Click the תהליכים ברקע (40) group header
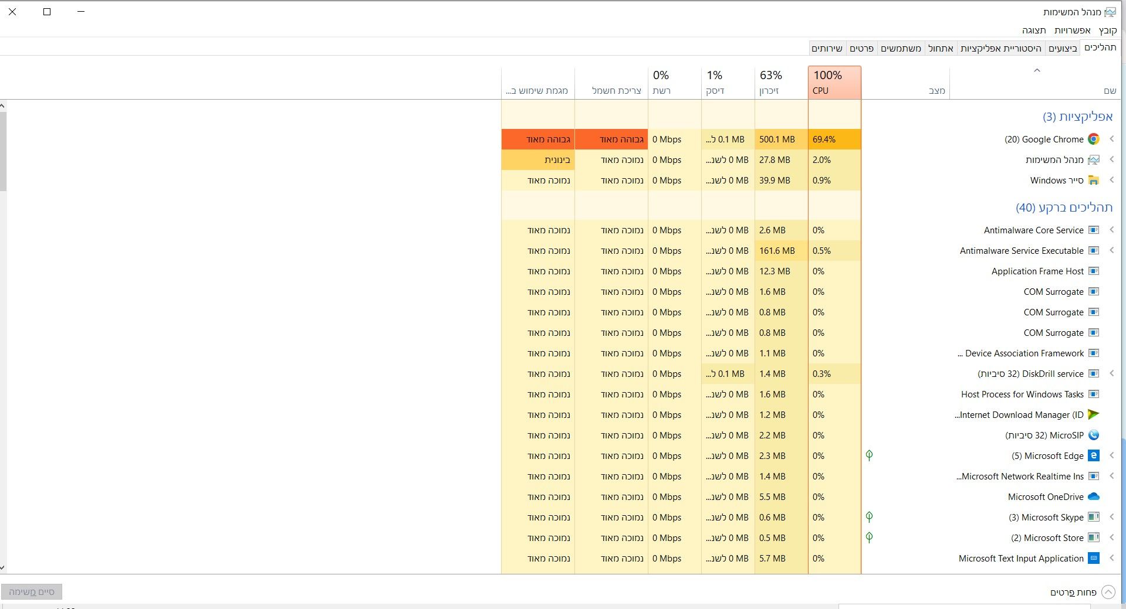Viewport: 1126px width, 609px height. tap(1064, 207)
